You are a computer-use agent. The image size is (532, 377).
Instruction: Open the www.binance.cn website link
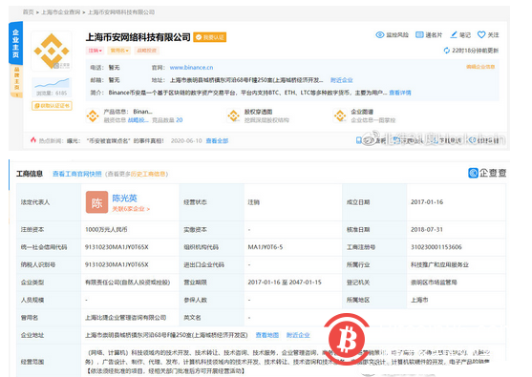pos(191,68)
